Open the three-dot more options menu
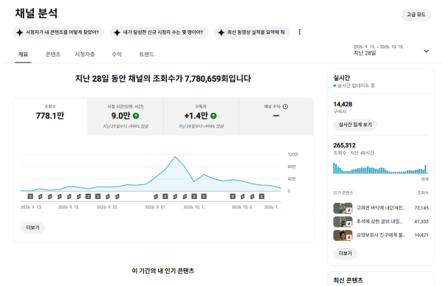Screen dimensions: 443x286 pyautogui.click(x=300, y=32)
